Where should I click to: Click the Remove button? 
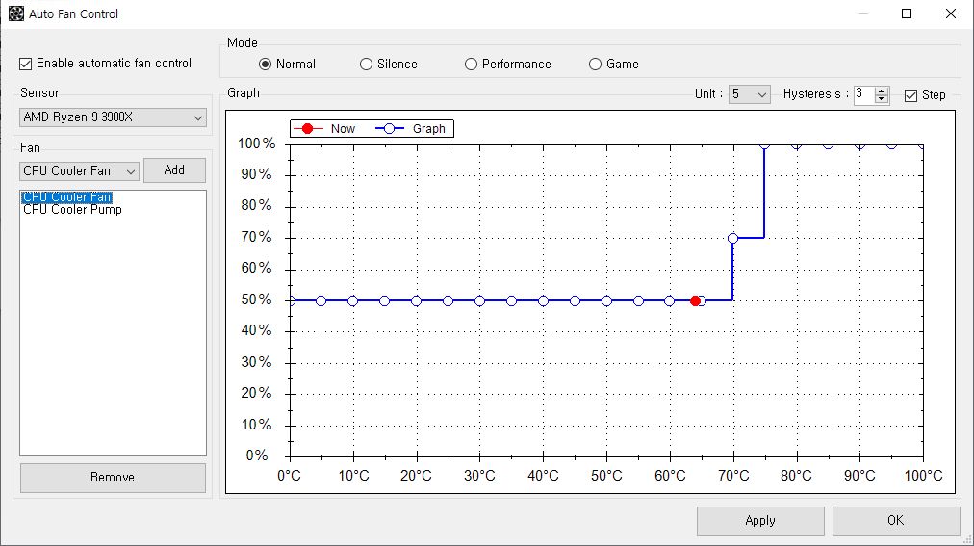click(113, 477)
